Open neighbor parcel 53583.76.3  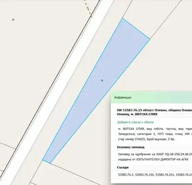tap(126, 175)
